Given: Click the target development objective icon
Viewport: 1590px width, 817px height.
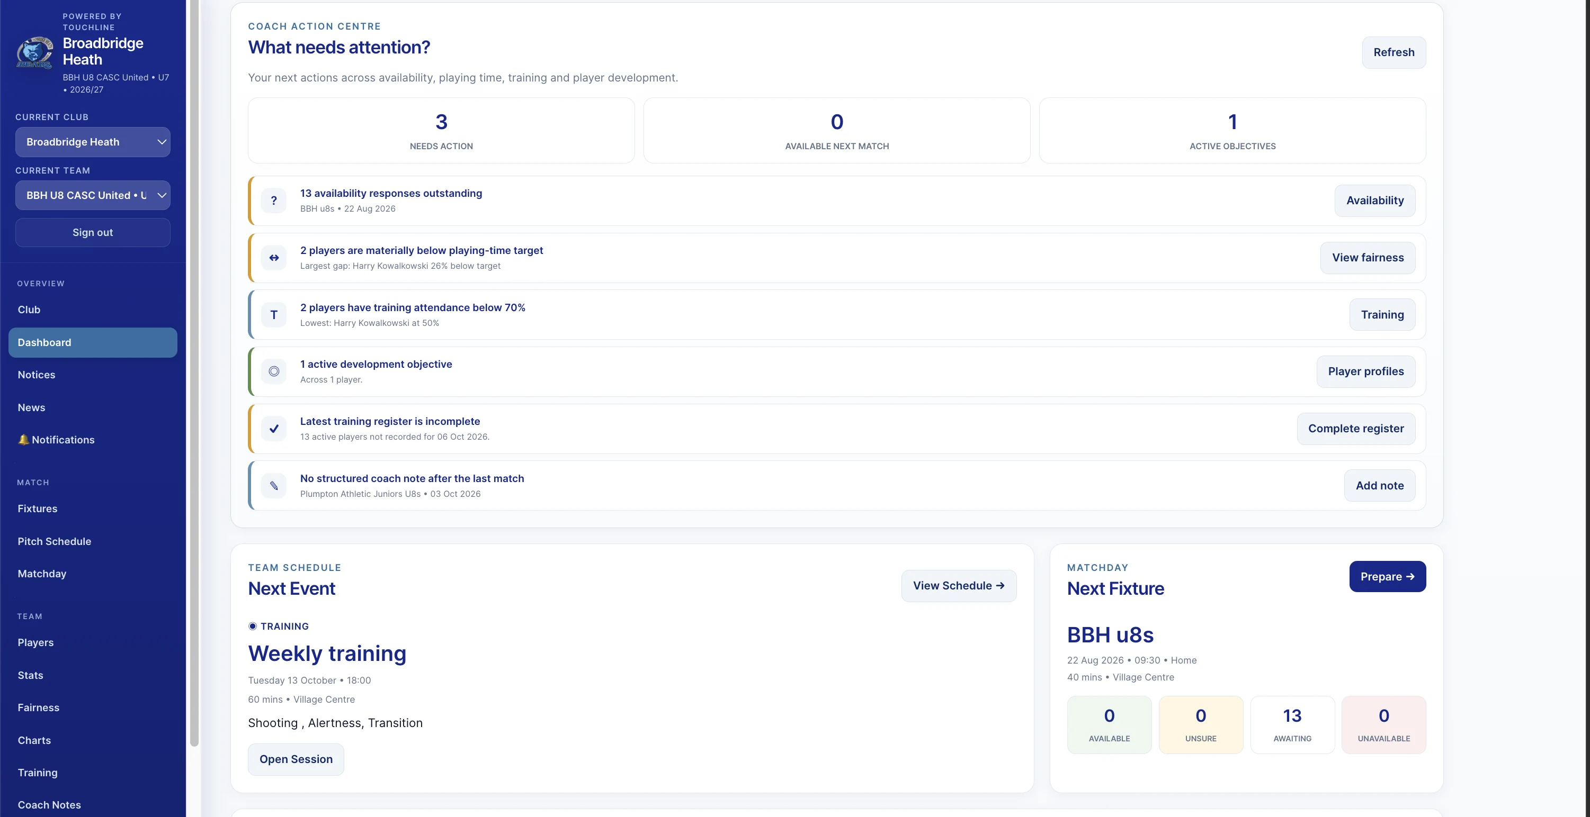Looking at the screenshot, I should tap(274, 371).
